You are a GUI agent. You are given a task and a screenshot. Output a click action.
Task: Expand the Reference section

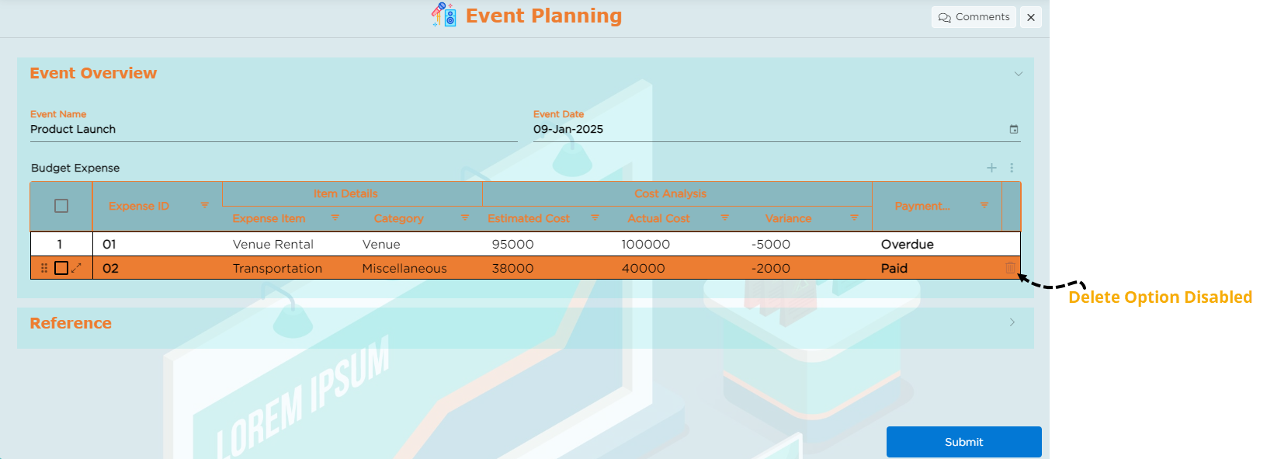(1012, 322)
